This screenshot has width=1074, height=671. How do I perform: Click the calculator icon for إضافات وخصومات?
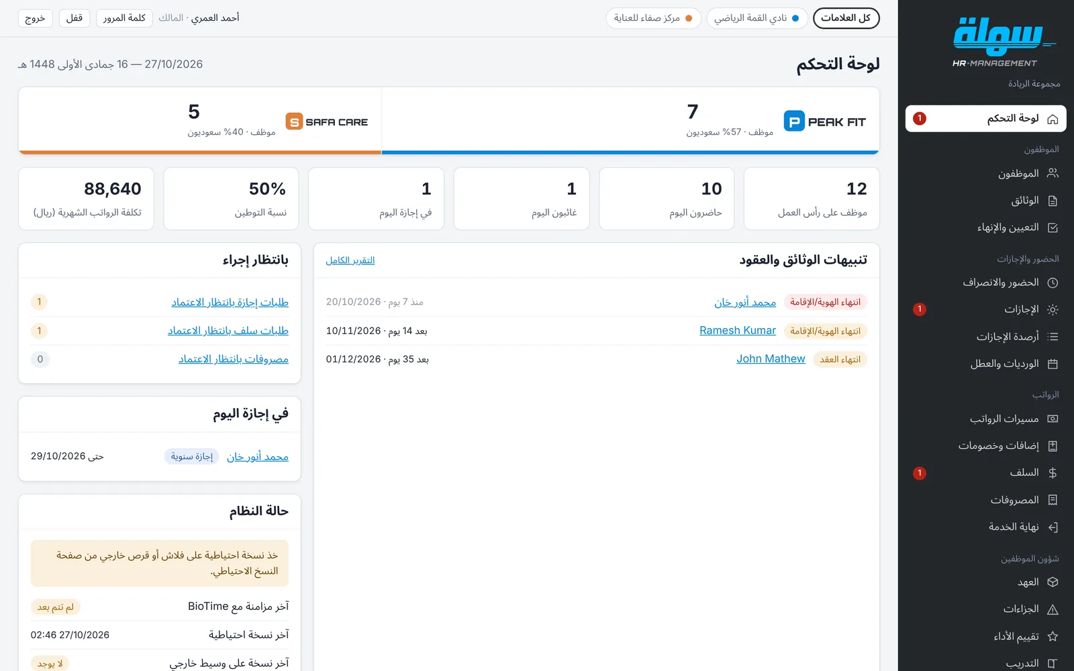tap(1053, 446)
